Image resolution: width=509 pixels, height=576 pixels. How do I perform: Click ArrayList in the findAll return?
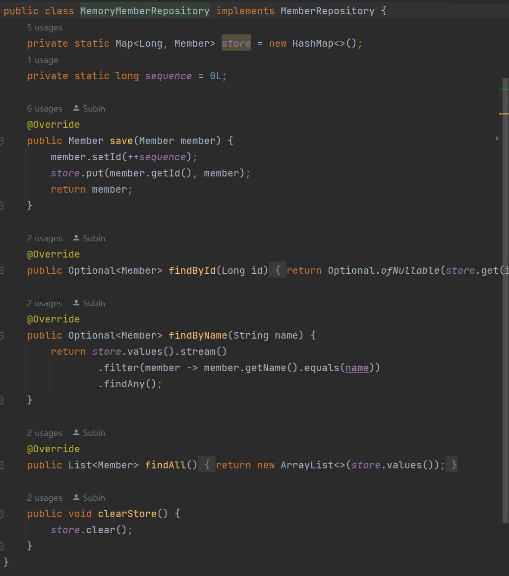coord(307,465)
